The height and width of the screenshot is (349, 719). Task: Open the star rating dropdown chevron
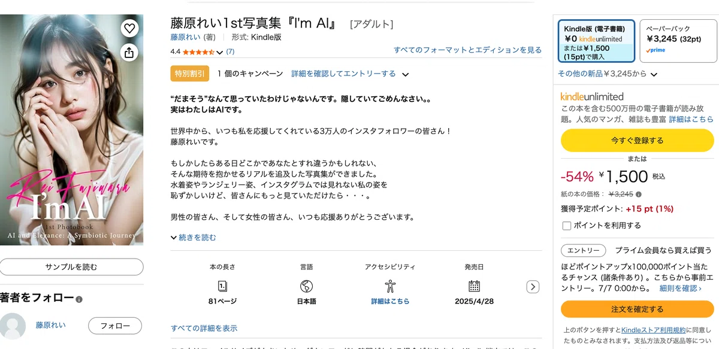click(219, 52)
